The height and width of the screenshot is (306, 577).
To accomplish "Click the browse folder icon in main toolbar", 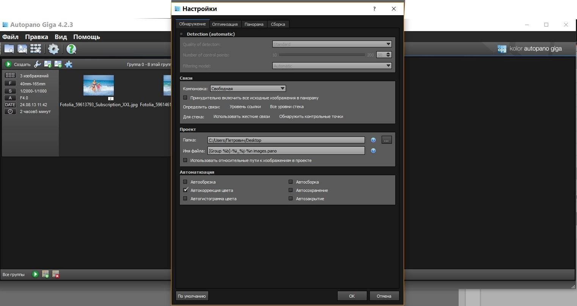I will (9, 49).
